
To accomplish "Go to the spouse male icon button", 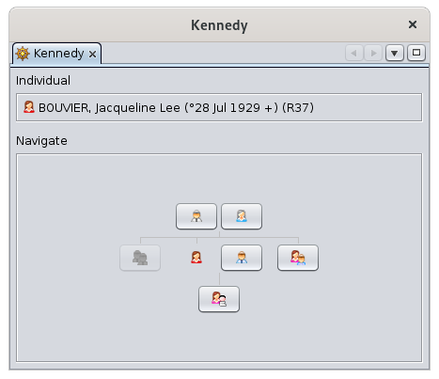I will click(x=242, y=258).
